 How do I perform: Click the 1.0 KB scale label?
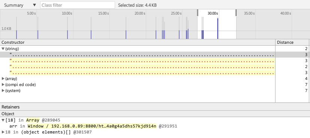coord(6,28)
